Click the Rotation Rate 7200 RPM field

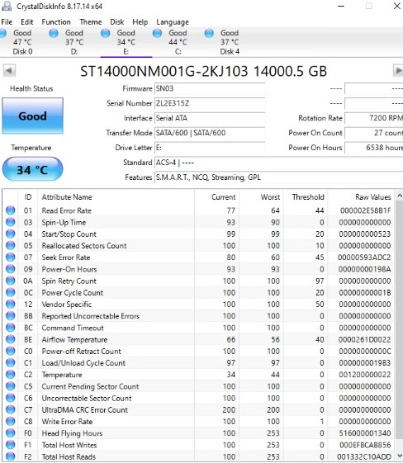coord(374,118)
